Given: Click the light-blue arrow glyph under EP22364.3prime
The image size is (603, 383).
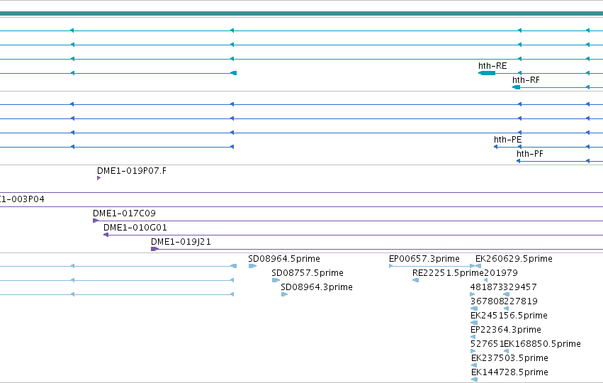Looking at the screenshot, I should tap(473, 337).
